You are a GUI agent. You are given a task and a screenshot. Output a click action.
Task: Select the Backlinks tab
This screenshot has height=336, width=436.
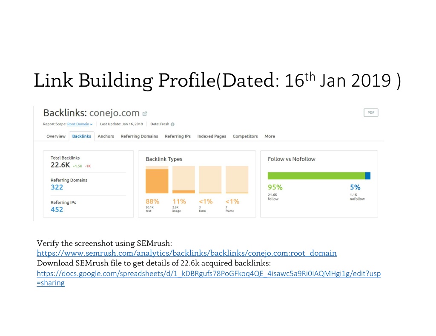pos(81,136)
